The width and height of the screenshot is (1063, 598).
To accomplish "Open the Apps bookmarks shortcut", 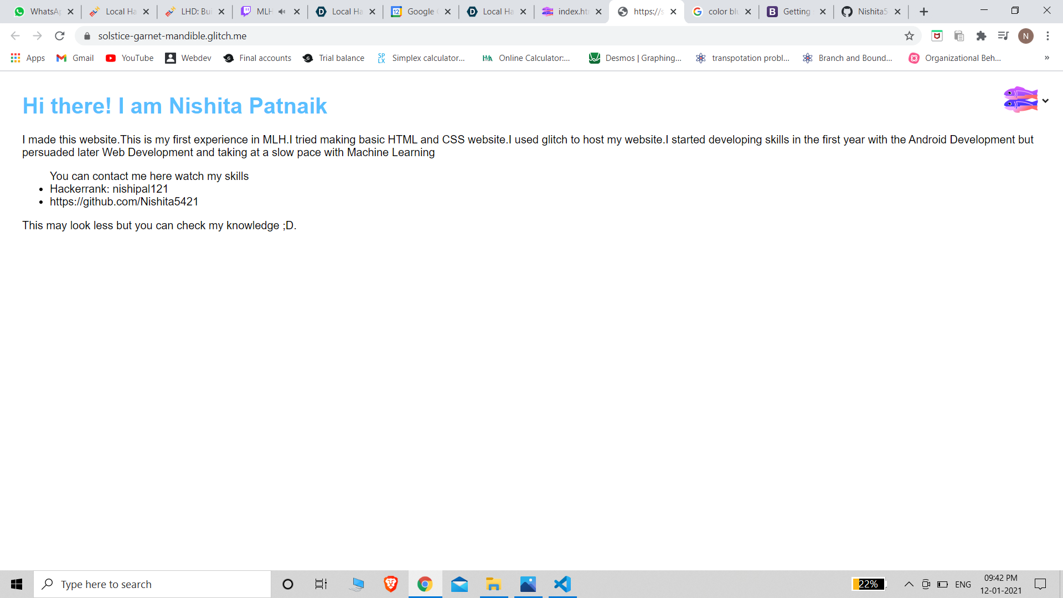I will coord(28,58).
